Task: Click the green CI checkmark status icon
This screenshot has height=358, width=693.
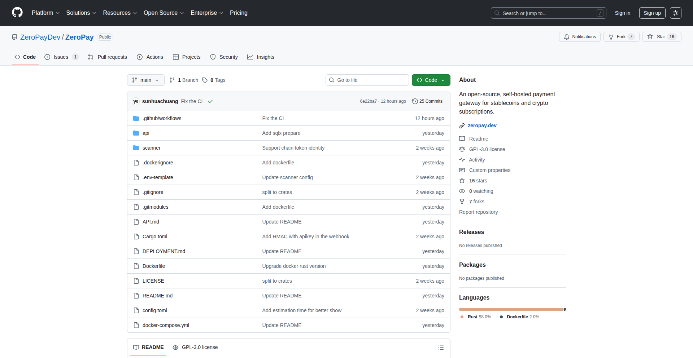Action: (x=210, y=101)
